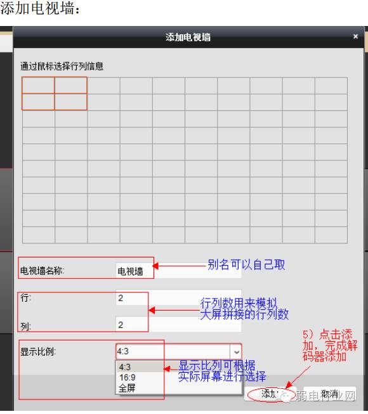Click the 添加 button
Image resolution: width=368 pixels, height=414 pixels.
[270, 394]
